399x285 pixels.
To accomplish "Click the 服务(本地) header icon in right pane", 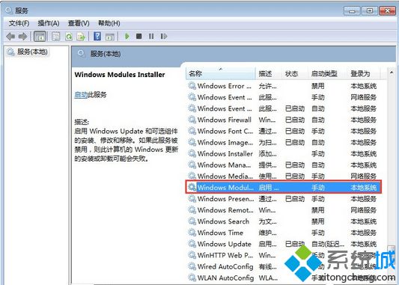I will point(81,54).
